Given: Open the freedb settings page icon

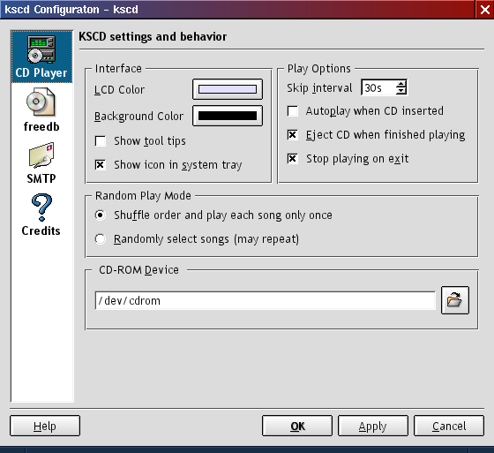Looking at the screenshot, I should point(41,109).
